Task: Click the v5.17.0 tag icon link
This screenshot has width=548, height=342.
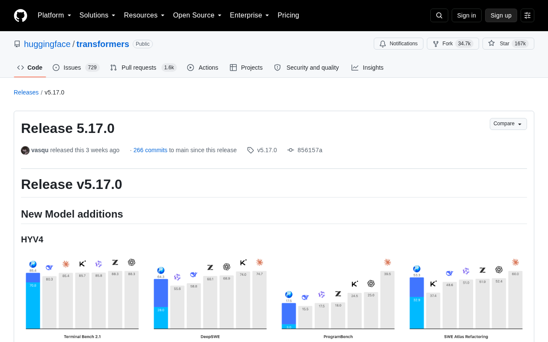Action: click(262, 150)
